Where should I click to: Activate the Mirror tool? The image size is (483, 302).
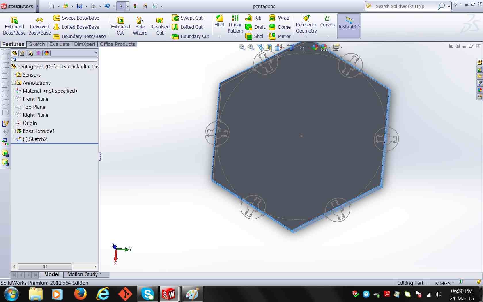pos(280,36)
